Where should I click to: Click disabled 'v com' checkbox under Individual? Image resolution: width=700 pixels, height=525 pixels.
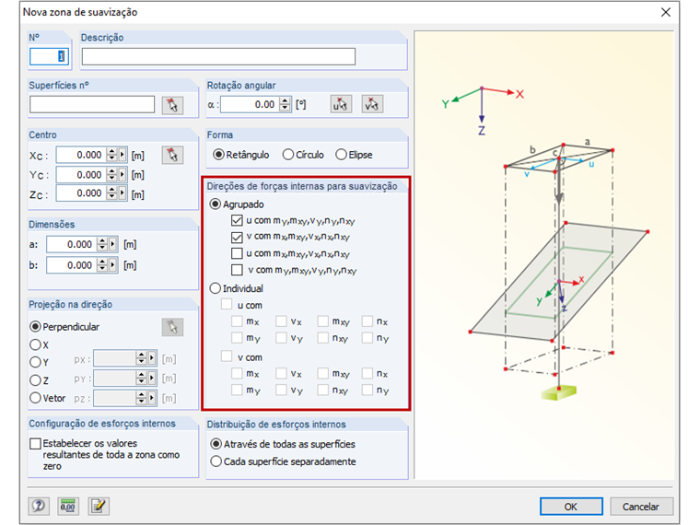pyautogui.click(x=227, y=356)
